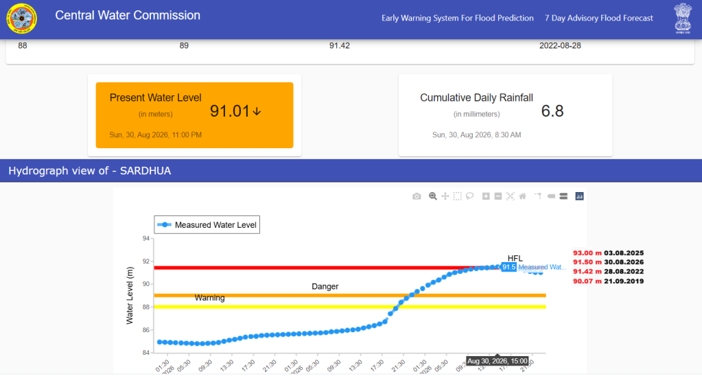Click the Water Level (m) axis title
The height and width of the screenshot is (376, 702).
[130, 296]
